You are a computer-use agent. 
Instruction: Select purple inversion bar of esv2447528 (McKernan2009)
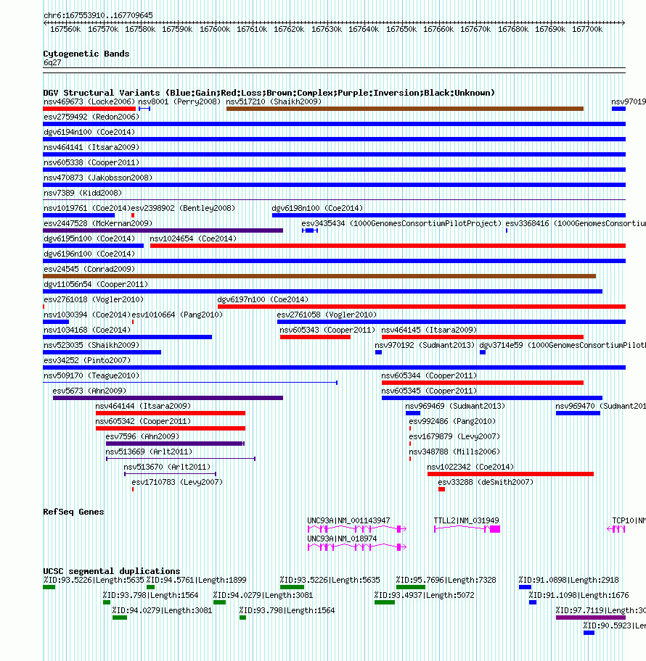pos(163,230)
